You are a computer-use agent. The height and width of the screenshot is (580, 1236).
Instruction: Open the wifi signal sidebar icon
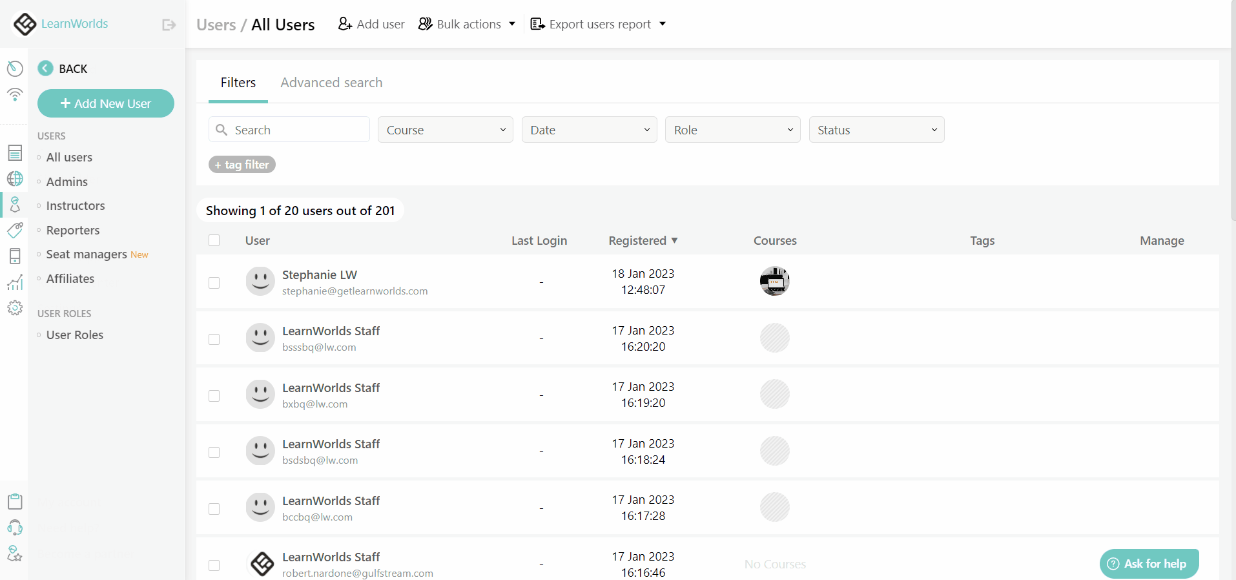tap(15, 94)
